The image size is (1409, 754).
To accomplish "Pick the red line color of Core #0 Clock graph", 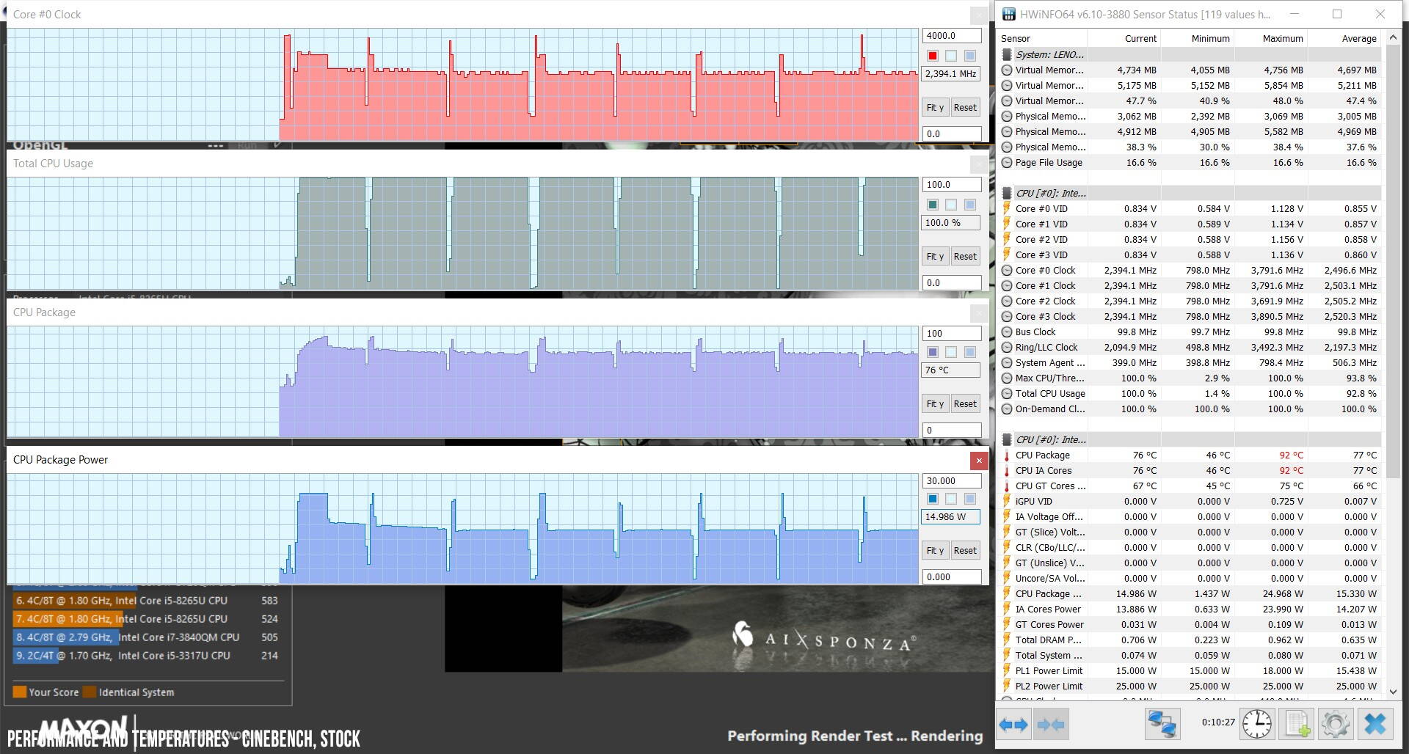I will [933, 56].
